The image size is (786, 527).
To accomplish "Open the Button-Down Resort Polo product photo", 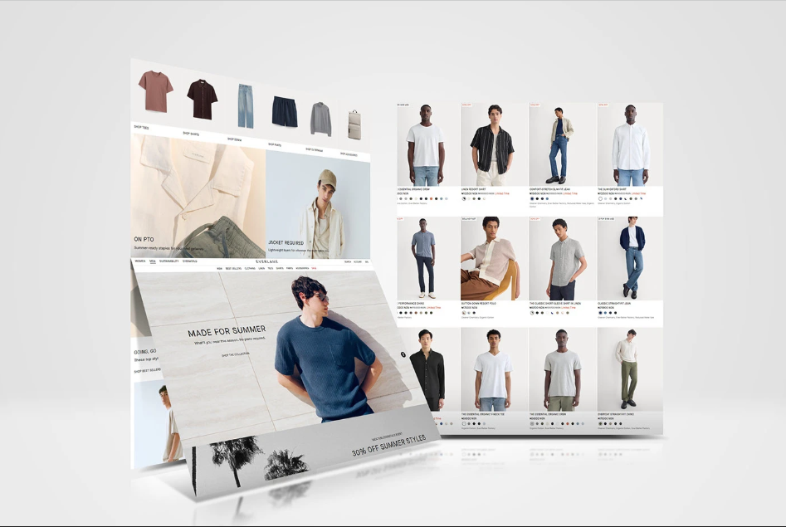I will 494,258.
